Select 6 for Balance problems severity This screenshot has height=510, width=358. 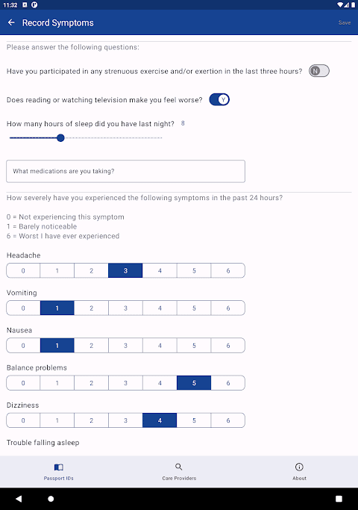pos(228,383)
